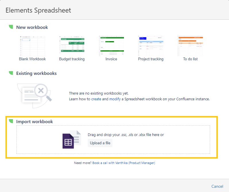
Task: Click the green leaf icon beside Import workbook
Action: (11, 121)
